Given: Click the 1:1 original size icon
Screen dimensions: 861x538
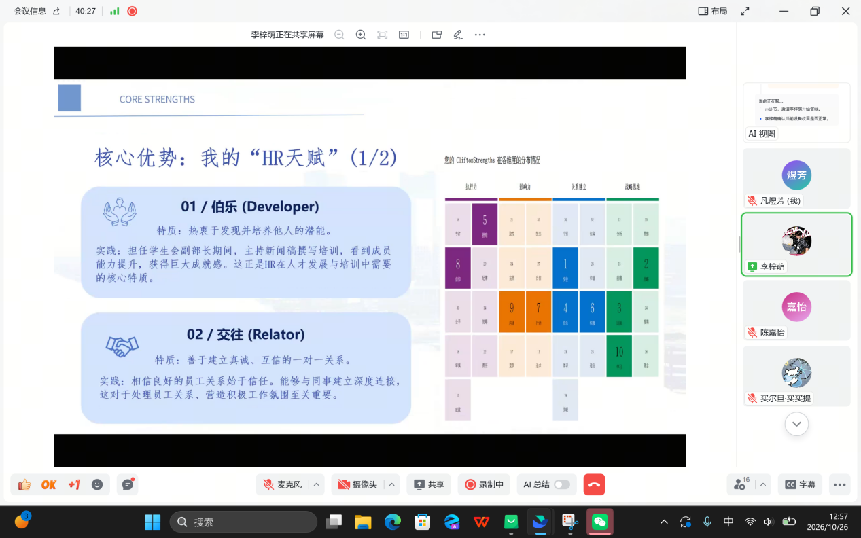Looking at the screenshot, I should [404, 35].
